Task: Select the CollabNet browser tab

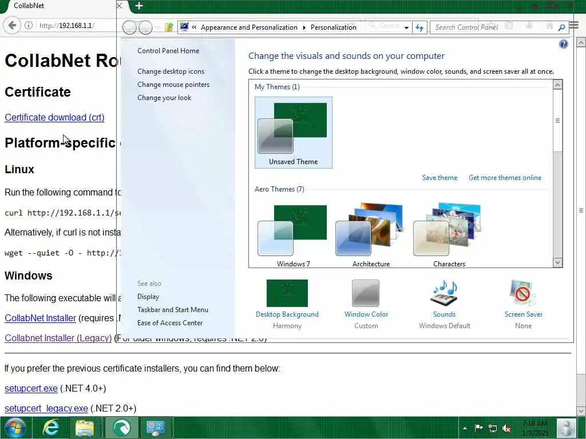Action: tap(60, 6)
